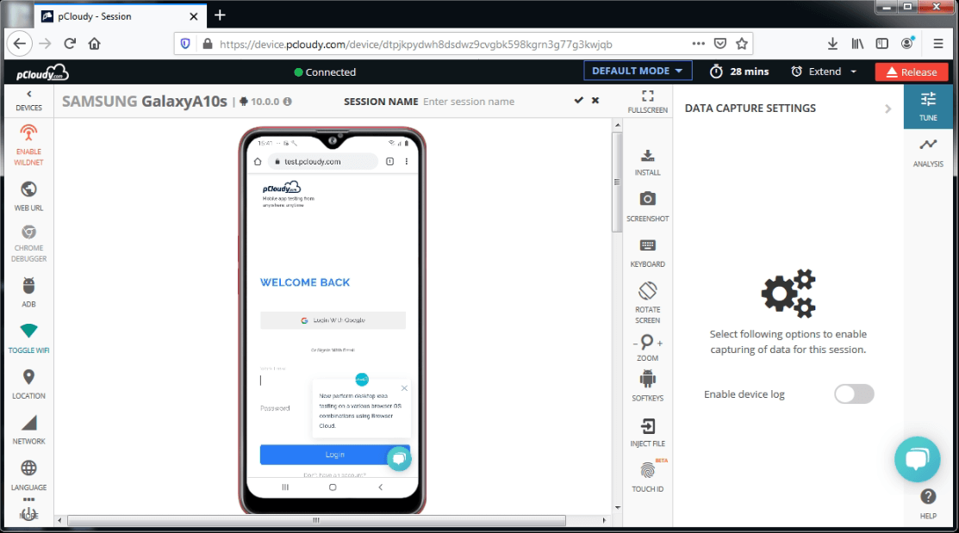The image size is (959, 533).
Task: Toggle WiFi on the device
Action: 28,338
